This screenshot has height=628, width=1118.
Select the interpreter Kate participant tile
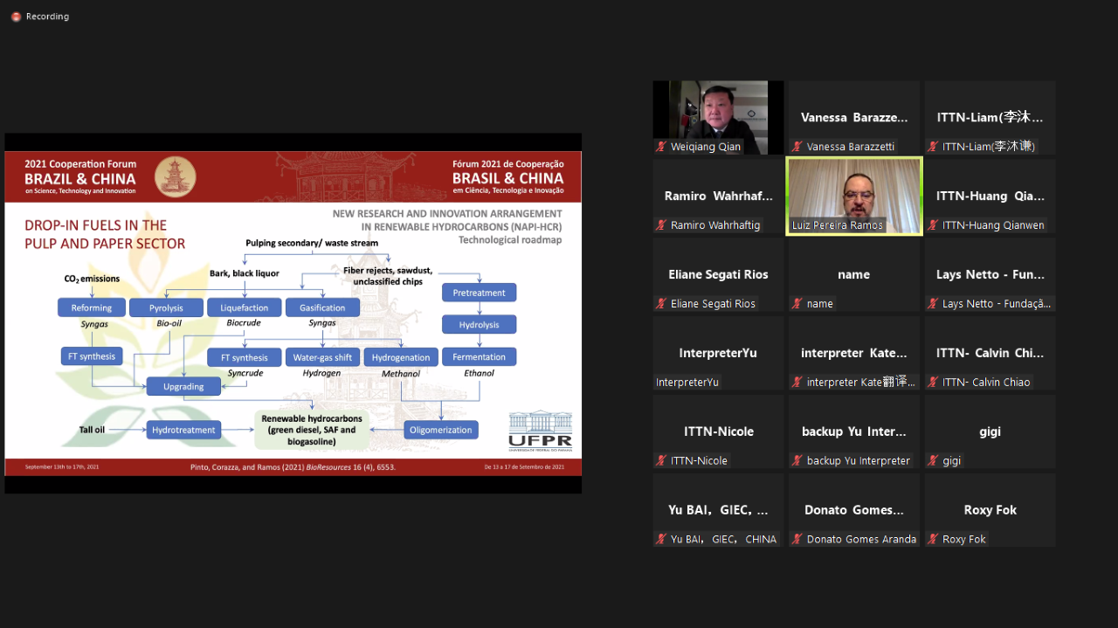coord(854,354)
